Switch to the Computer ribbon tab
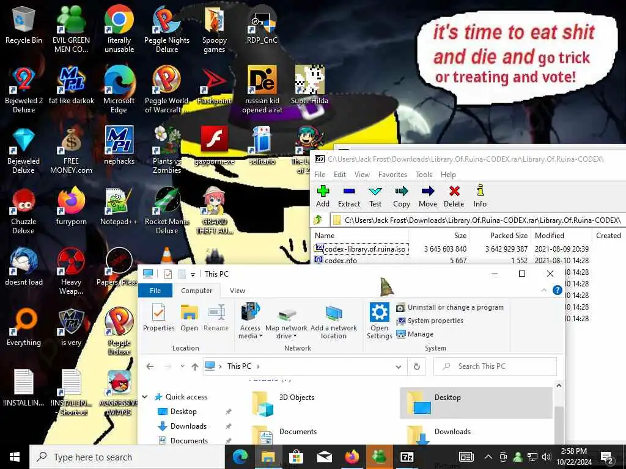Viewport: 626px width, 469px height. (196, 291)
